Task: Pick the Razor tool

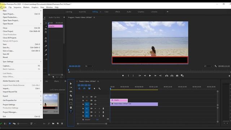Action: pos(71,95)
